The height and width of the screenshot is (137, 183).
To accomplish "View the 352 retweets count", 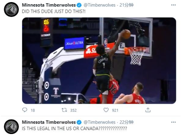I will click(x=73, y=110).
